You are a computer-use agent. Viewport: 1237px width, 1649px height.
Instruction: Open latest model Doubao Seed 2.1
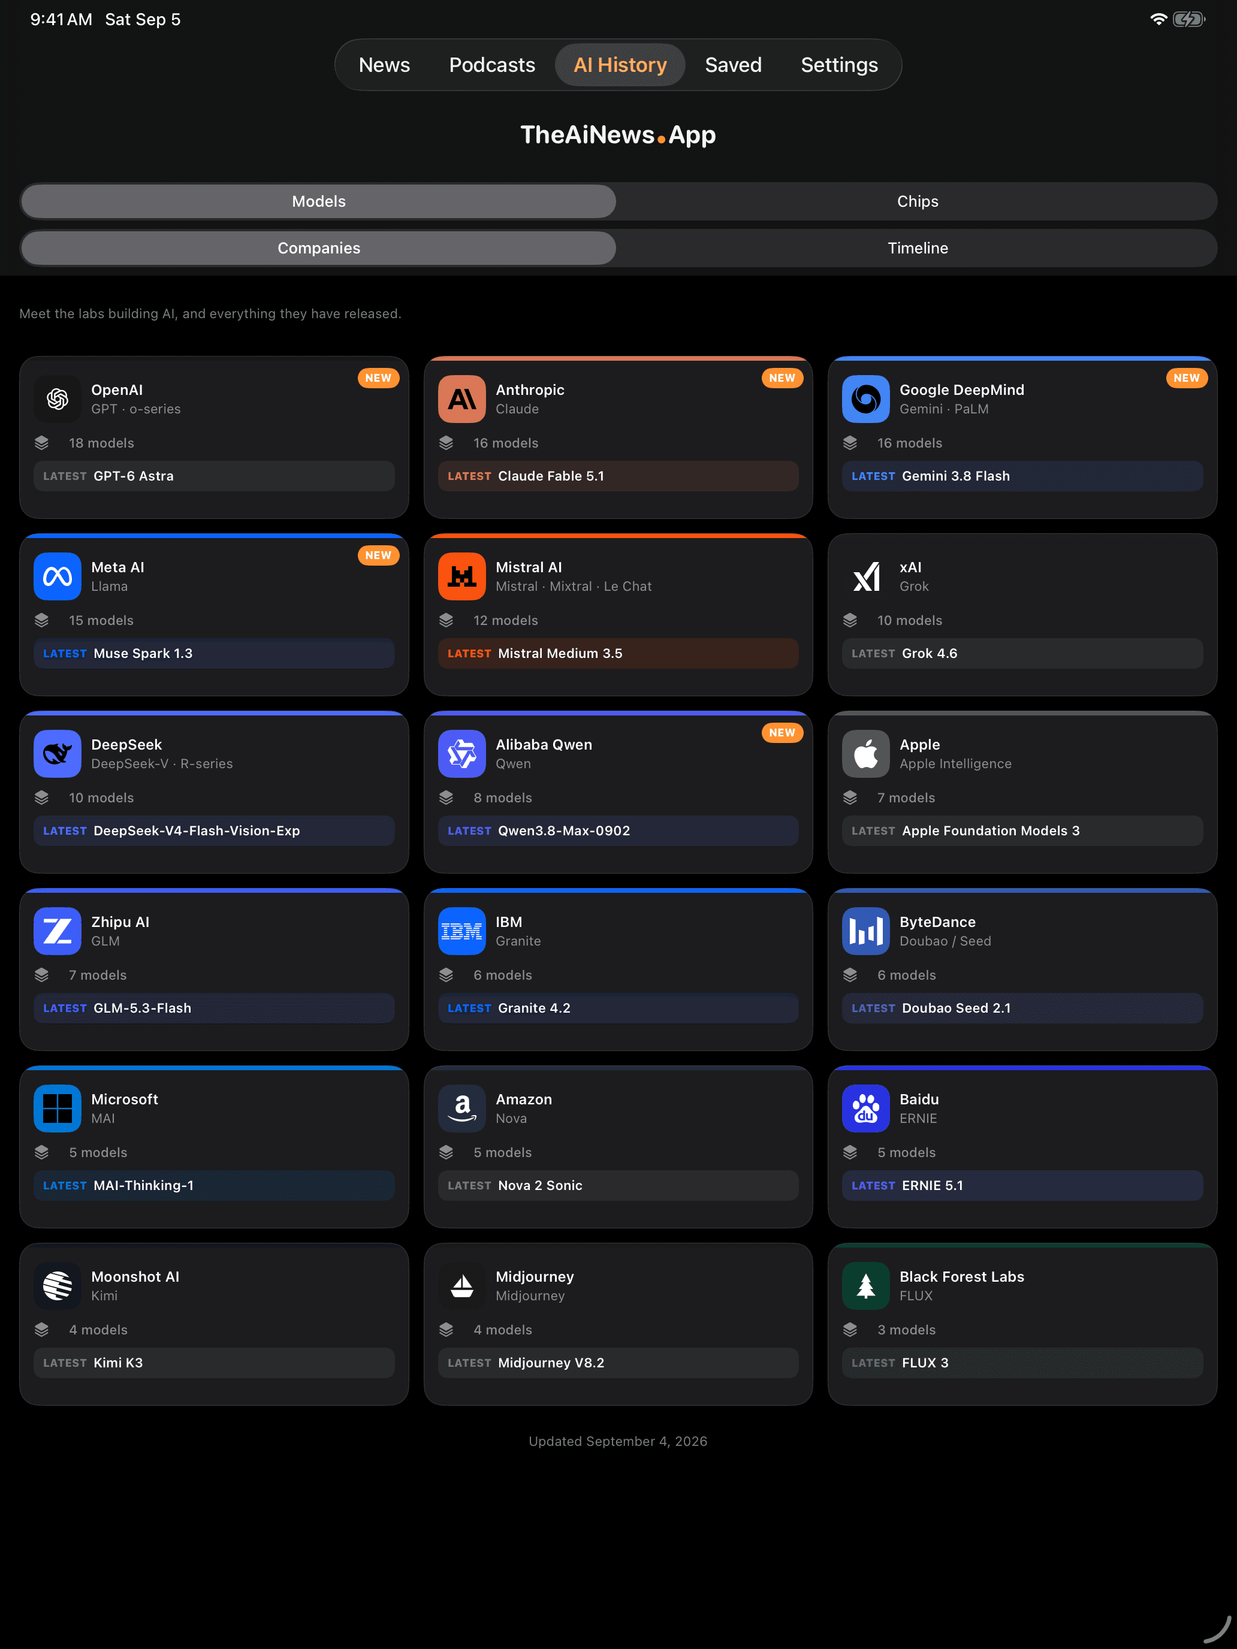(1022, 1008)
